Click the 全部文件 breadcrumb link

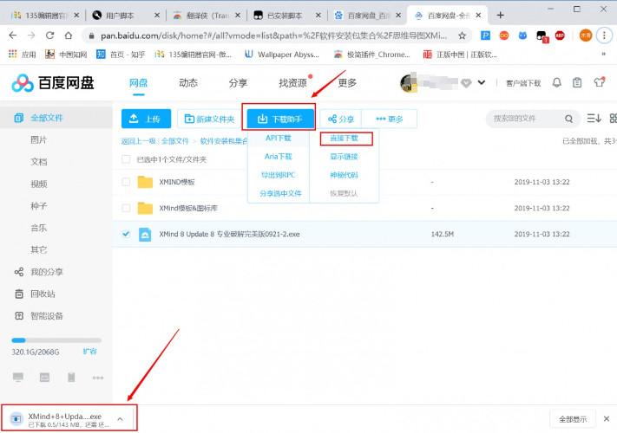(174, 141)
